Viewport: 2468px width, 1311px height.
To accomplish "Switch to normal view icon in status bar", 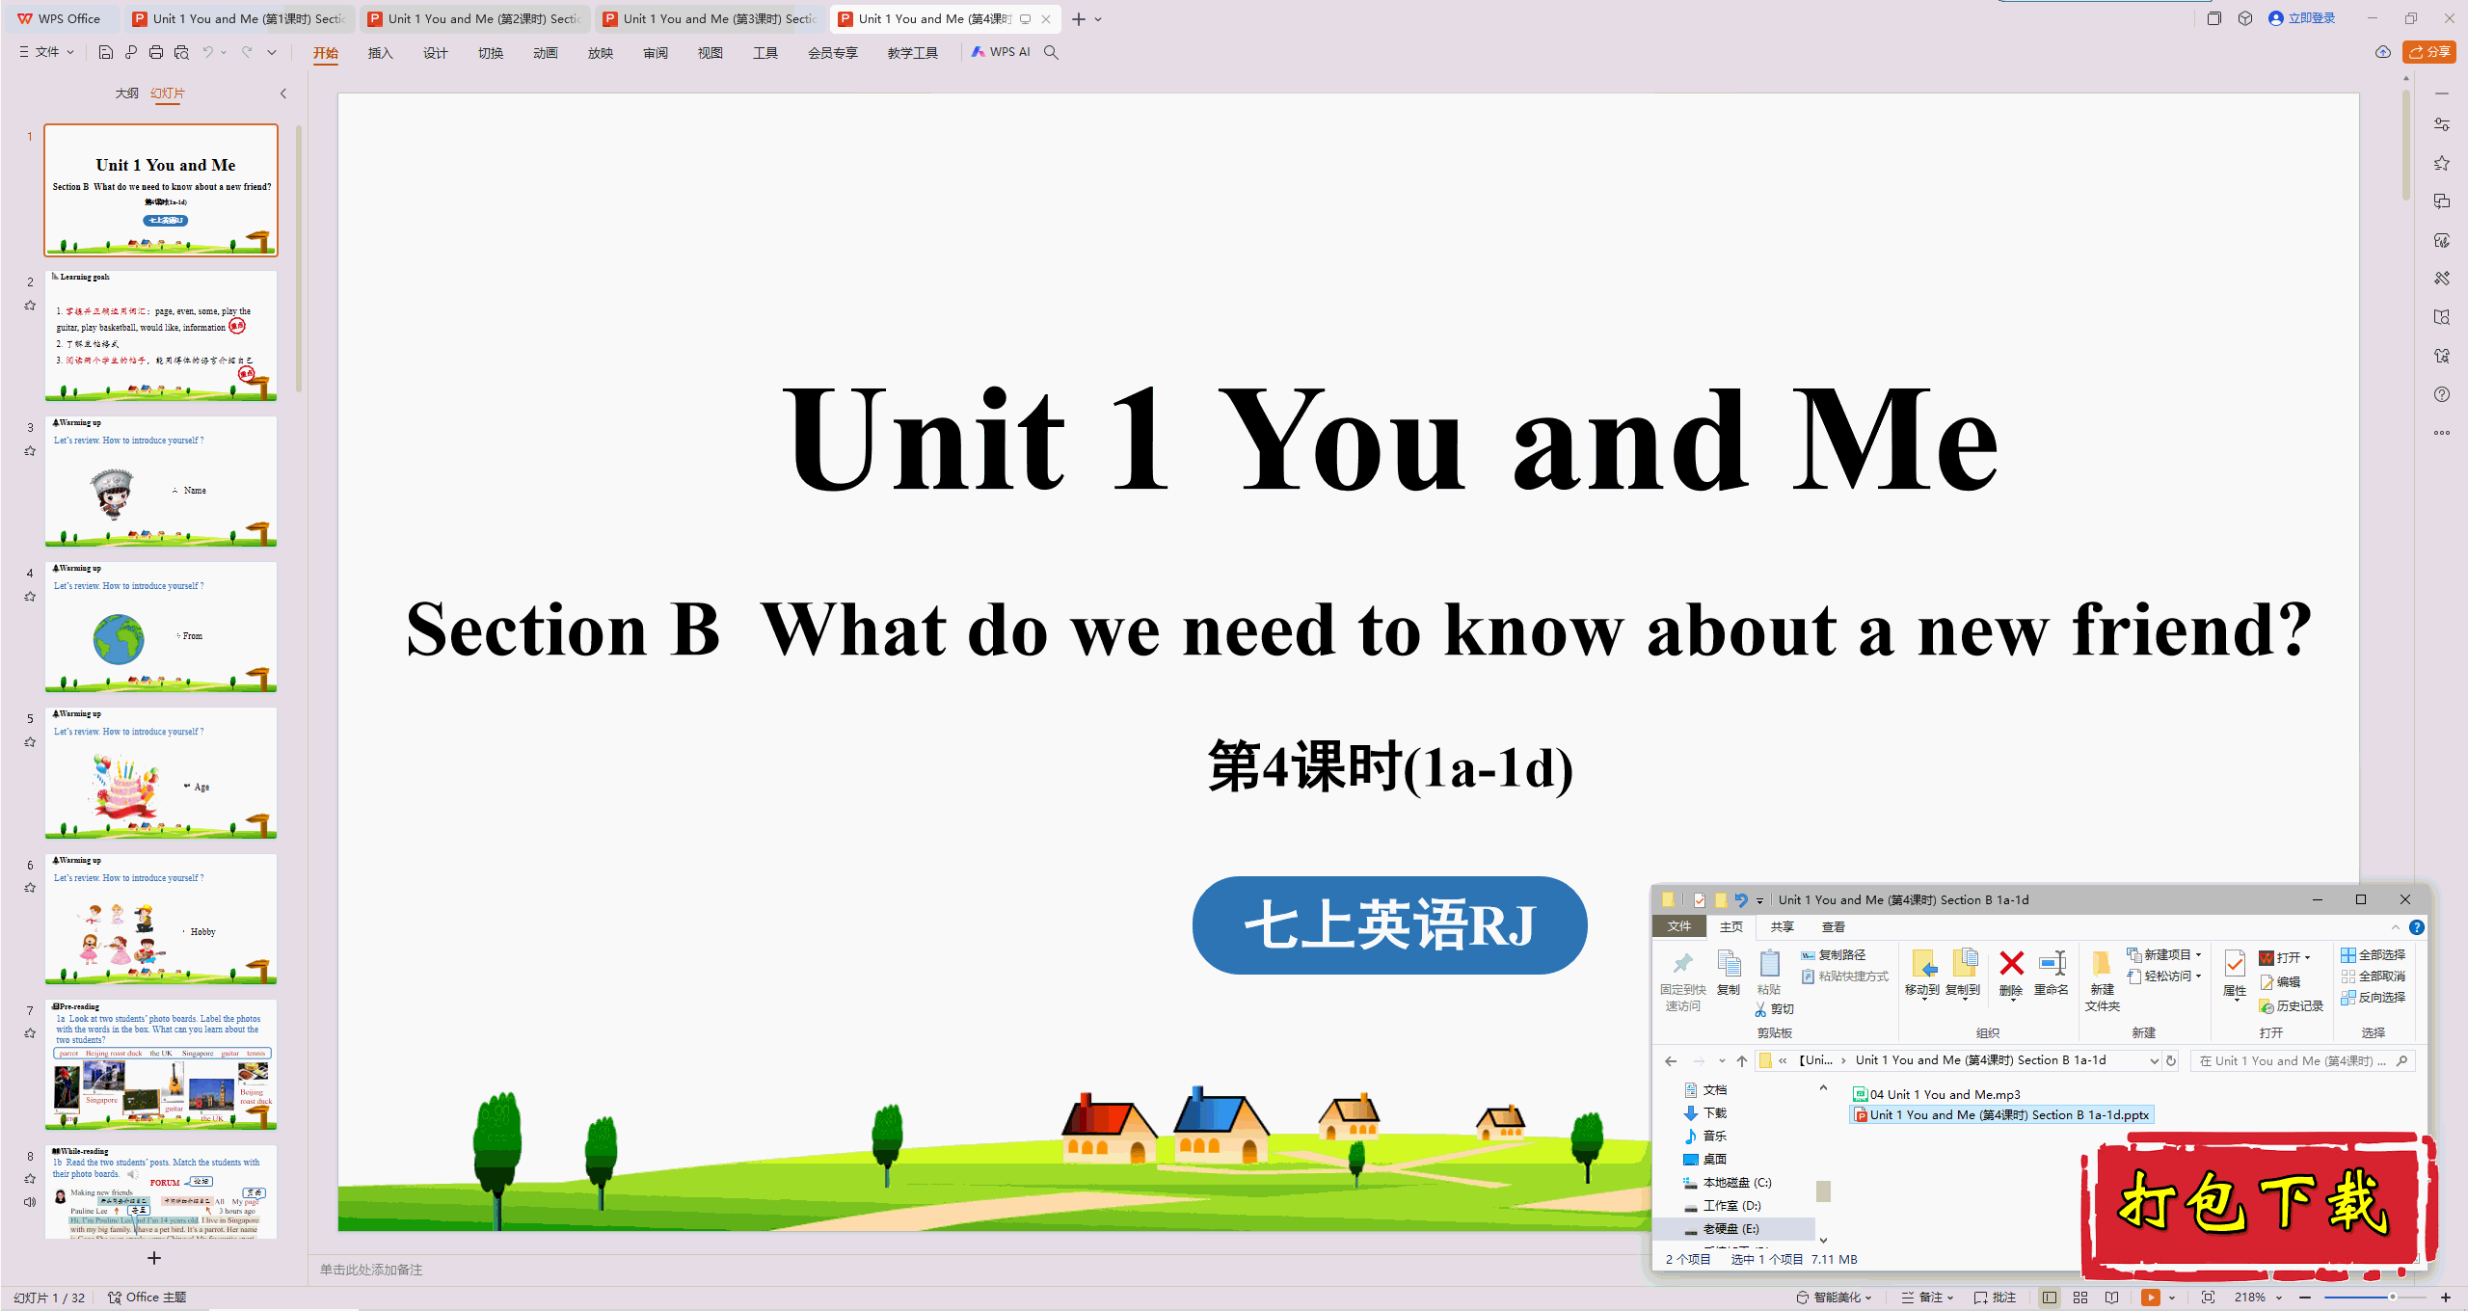I will click(x=2050, y=1298).
